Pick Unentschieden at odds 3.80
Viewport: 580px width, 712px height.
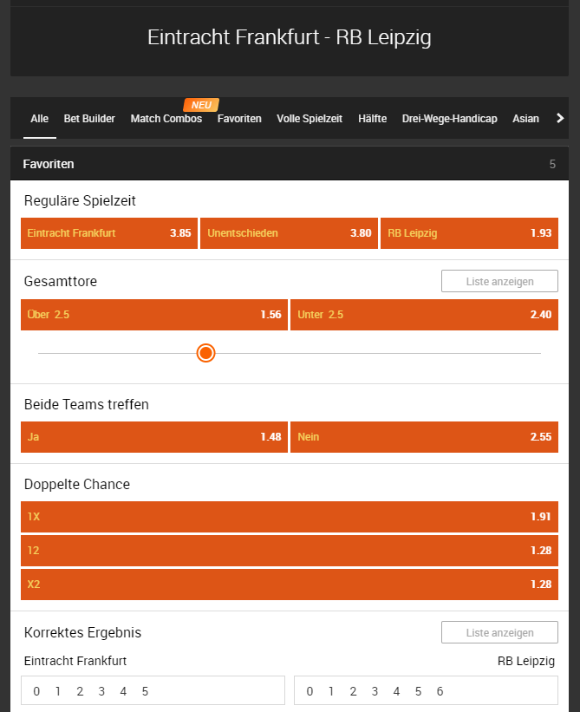pos(289,233)
